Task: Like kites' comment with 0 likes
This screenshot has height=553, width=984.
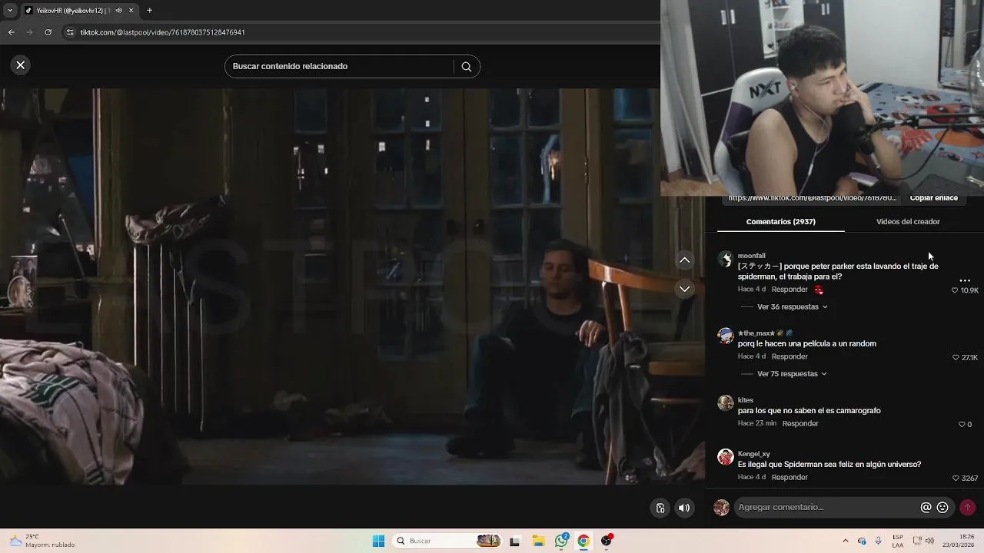Action: click(x=962, y=425)
